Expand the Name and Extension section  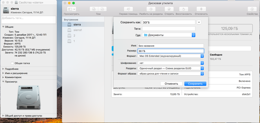click(x=3, y=73)
